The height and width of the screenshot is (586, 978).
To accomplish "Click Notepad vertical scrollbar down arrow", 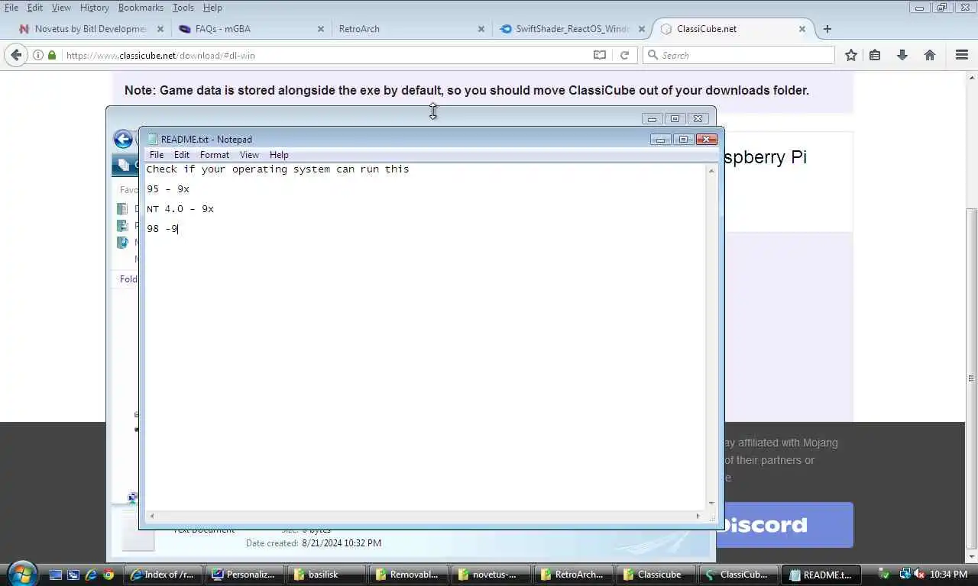I will click(x=711, y=504).
